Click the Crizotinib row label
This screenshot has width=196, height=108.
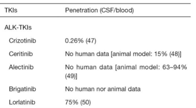(x=22, y=41)
